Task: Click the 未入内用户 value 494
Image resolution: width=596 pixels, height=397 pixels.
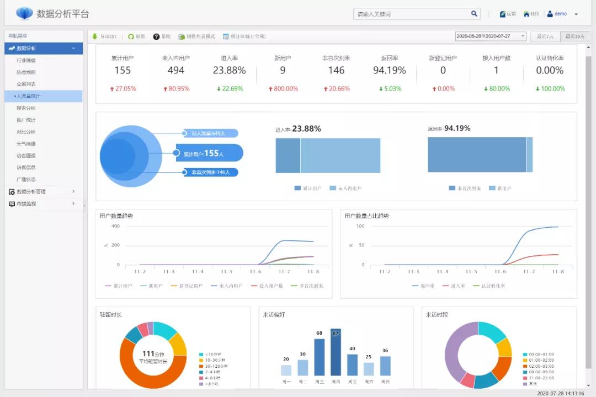Action: tap(176, 70)
